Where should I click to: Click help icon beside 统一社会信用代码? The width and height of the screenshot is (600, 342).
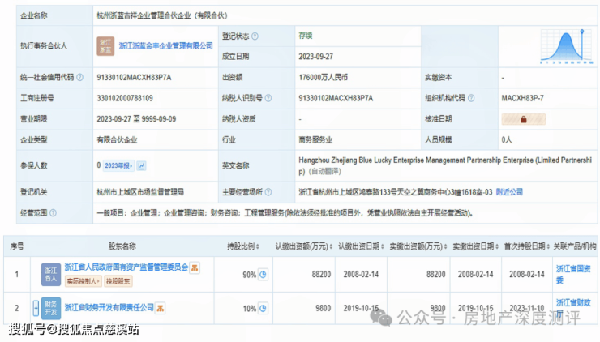[x=79, y=77]
